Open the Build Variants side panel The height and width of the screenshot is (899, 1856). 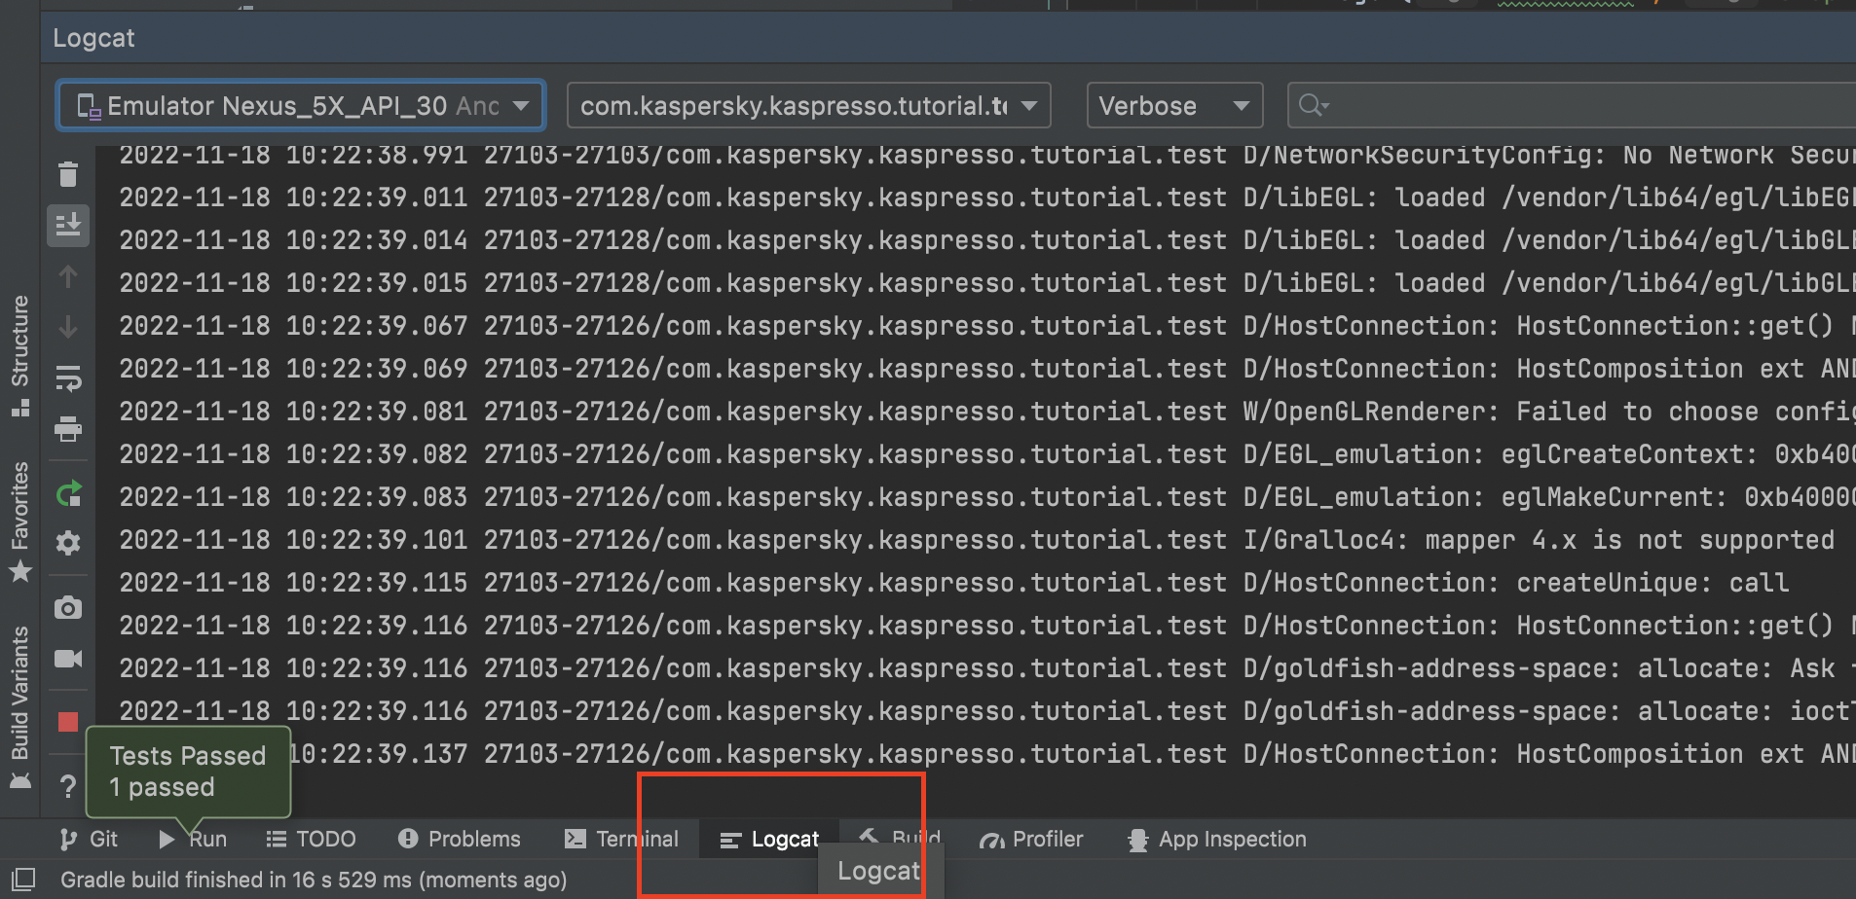[x=19, y=707]
